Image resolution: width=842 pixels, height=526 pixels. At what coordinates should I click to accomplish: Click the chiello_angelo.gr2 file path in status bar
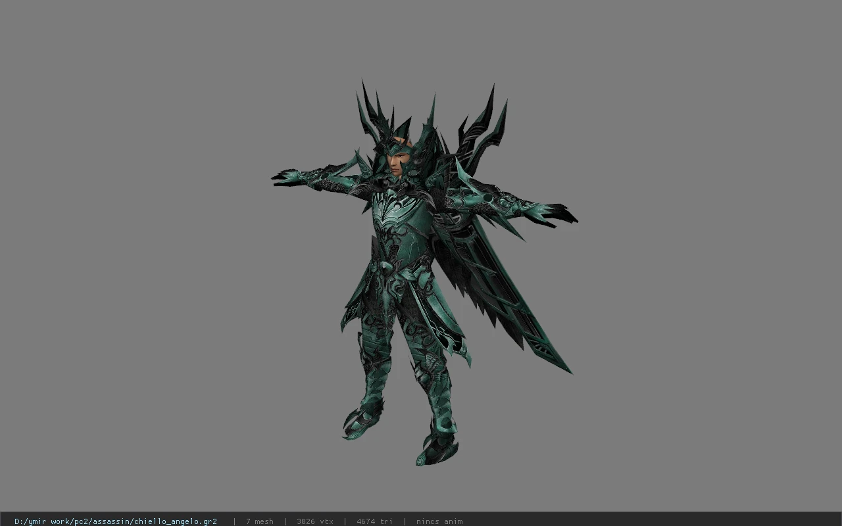tap(116, 521)
